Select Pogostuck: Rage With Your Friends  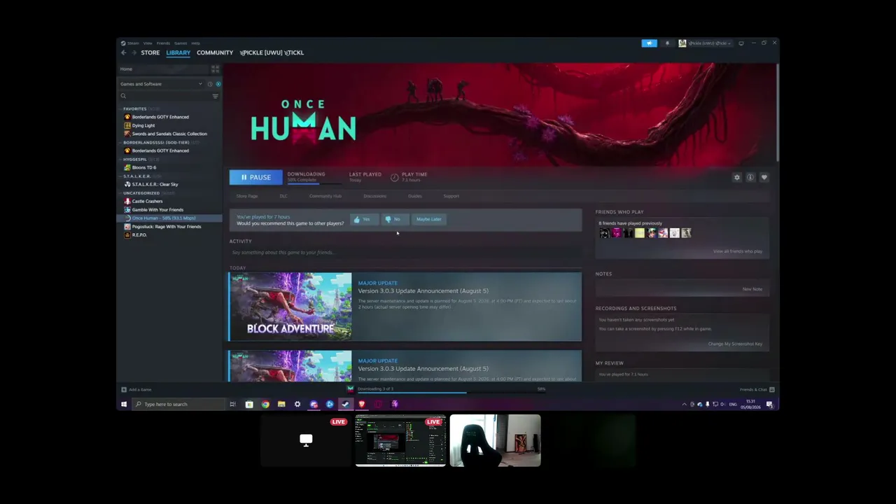point(167,226)
